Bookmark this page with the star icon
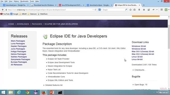The image size is (170, 95). [x=130, y=10]
